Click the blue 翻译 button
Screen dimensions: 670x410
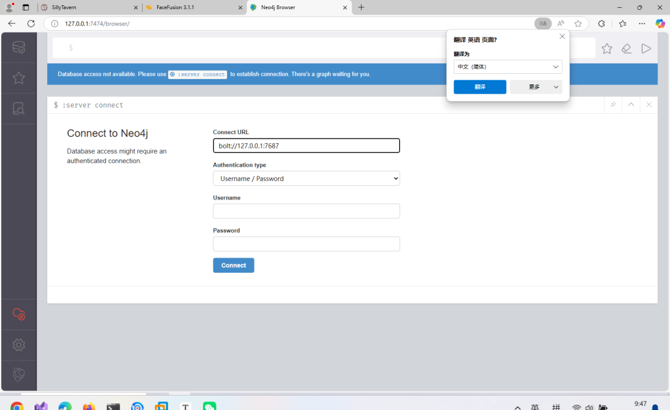[480, 87]
